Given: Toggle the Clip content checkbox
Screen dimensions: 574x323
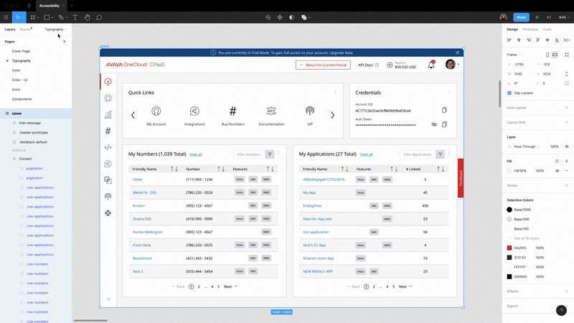Looking at the screenshot, I should [x=509, y=93].
